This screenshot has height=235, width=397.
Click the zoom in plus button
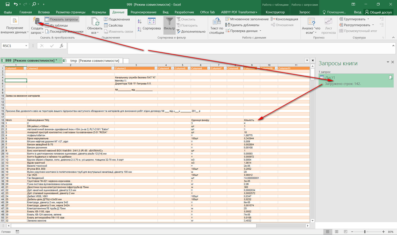[x=384, y=232]
